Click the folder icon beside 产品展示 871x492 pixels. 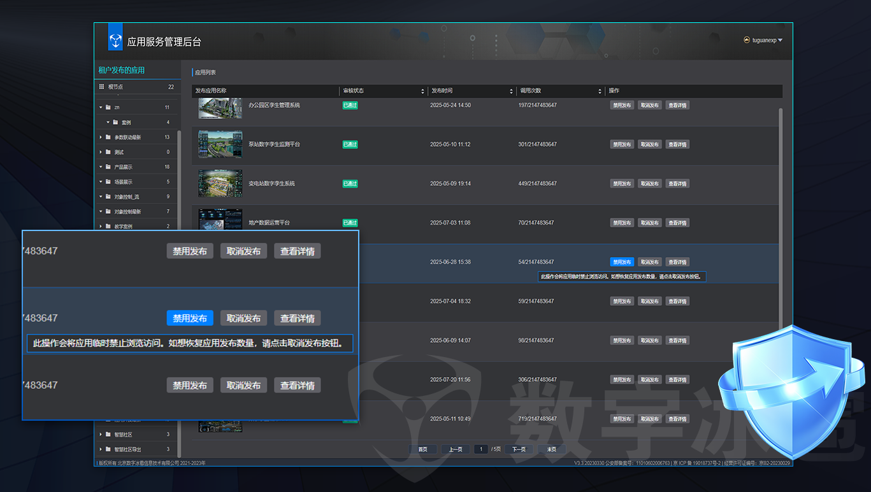[x=108, y=167]
